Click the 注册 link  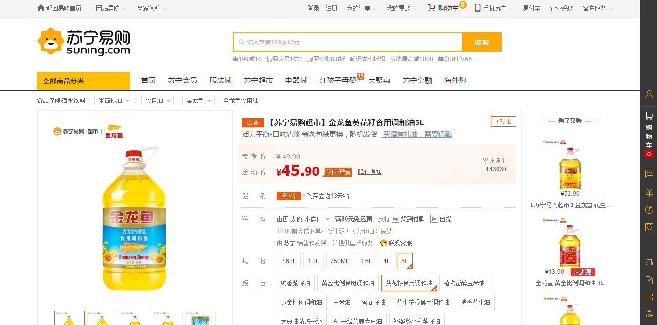click(x=331, y=8)
